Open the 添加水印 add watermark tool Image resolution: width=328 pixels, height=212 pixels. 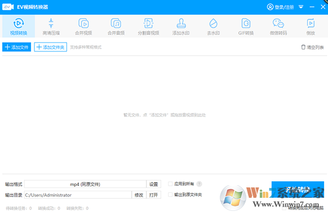pyautogui.click(x=181, y=26)
